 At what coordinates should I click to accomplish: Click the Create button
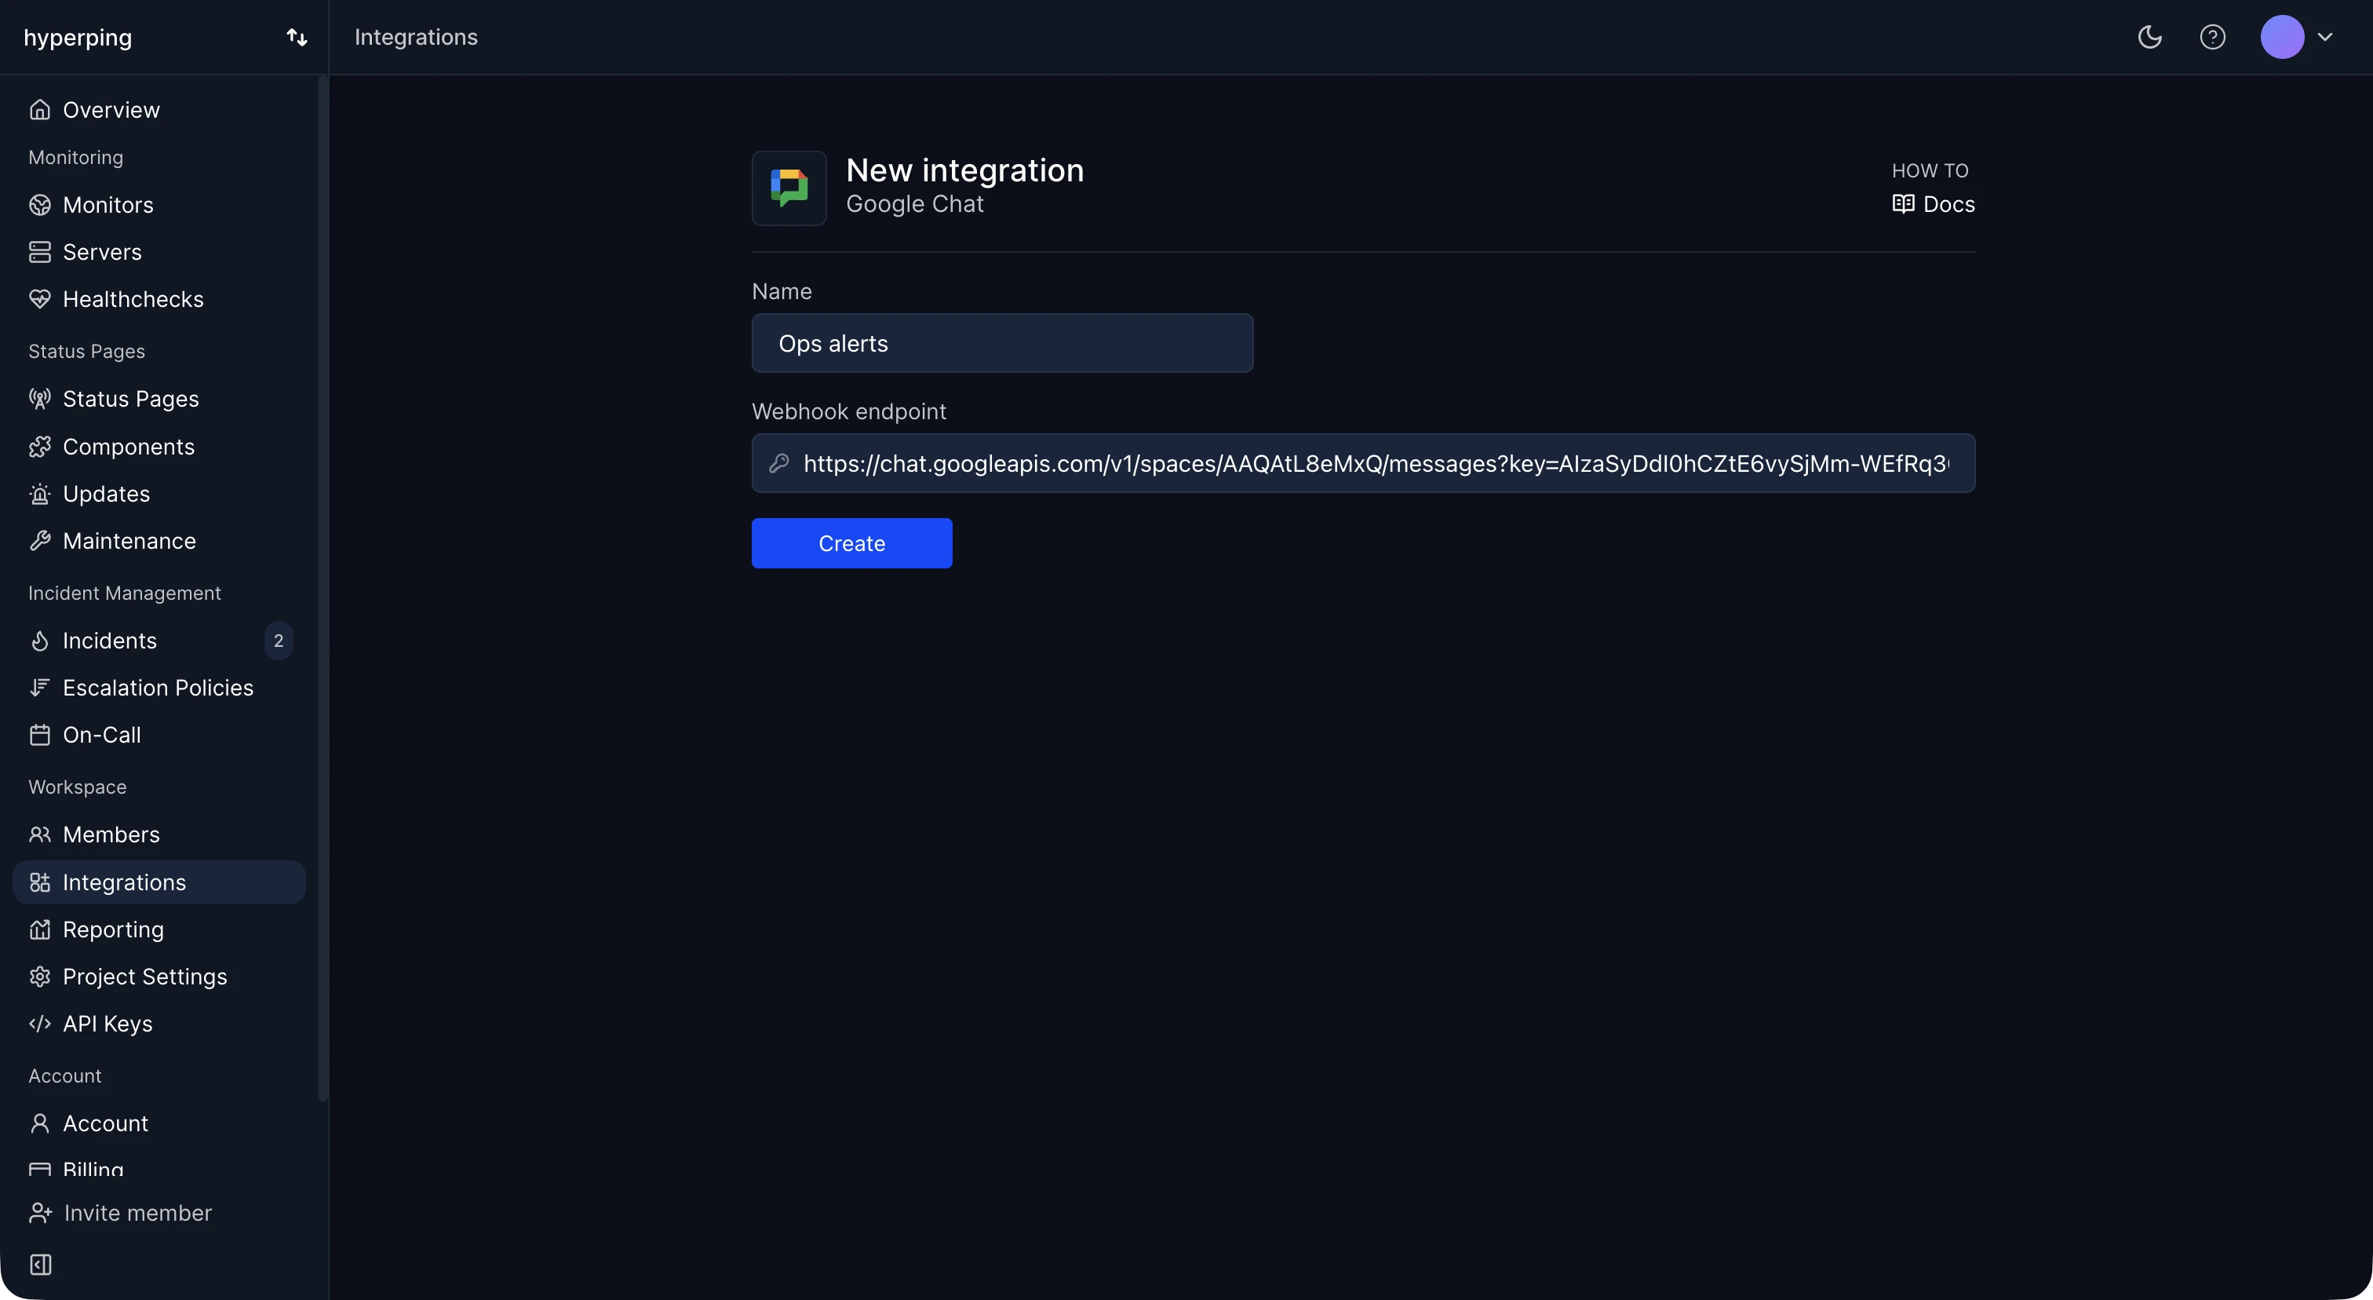(851, 543)
